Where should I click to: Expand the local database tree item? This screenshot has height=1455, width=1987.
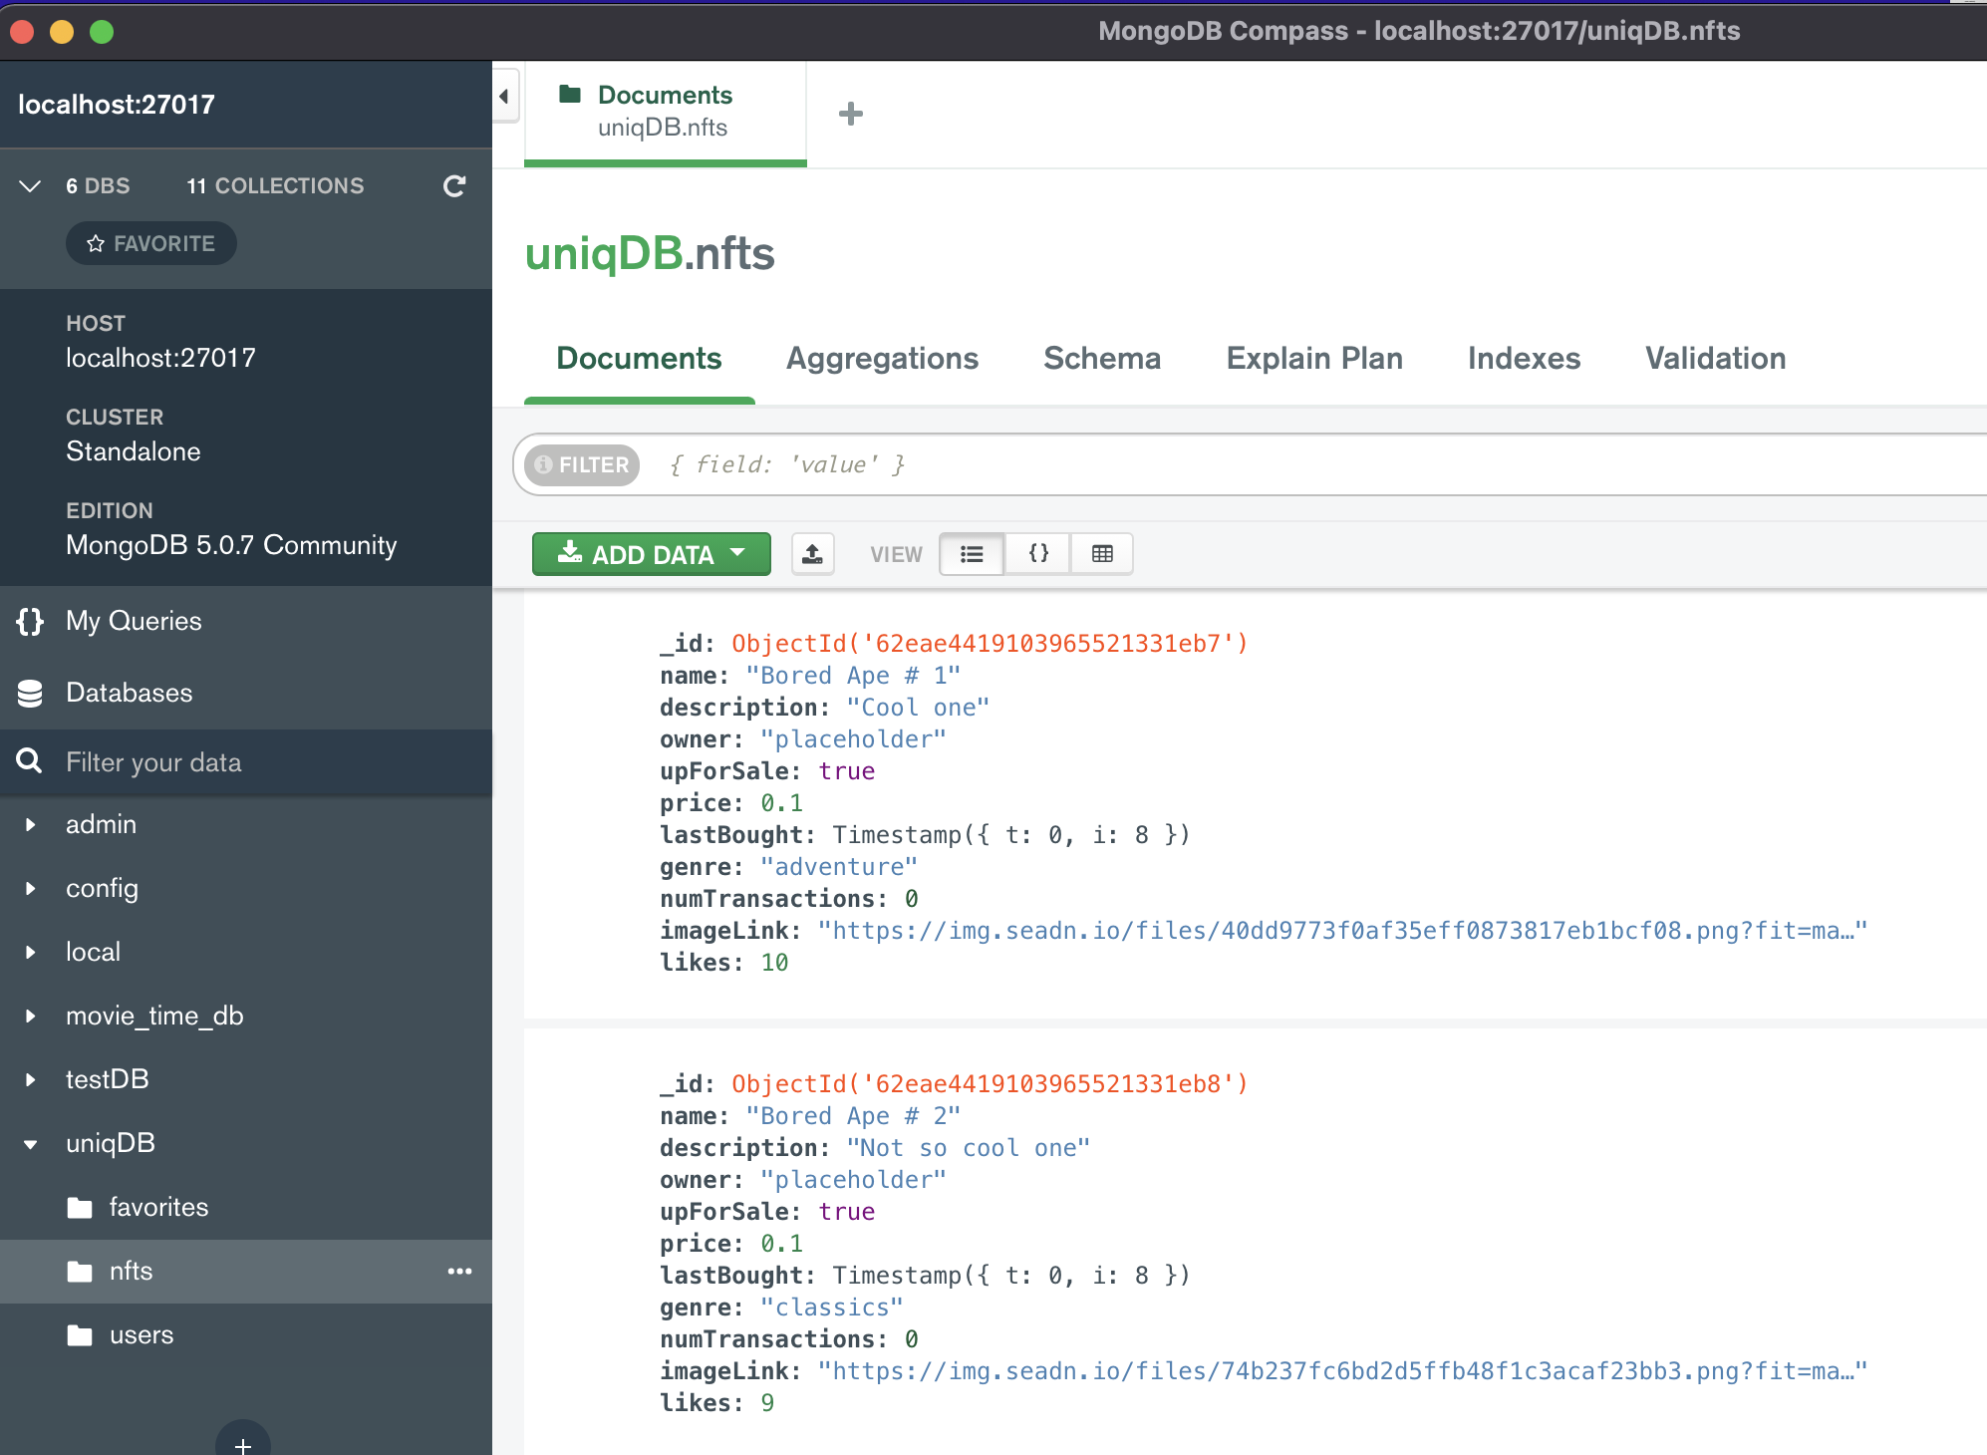(33, 951)
